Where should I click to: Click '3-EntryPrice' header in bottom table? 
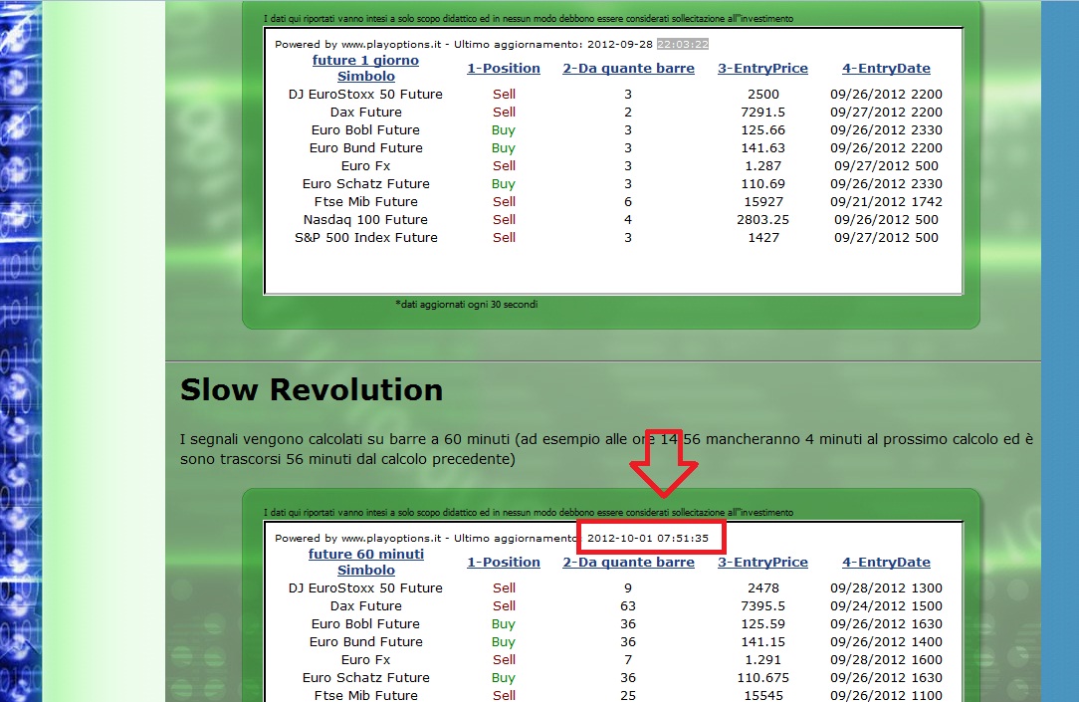tap(762, 563)
